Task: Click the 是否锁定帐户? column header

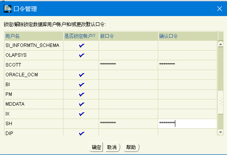Action: [x=81, y=36]
